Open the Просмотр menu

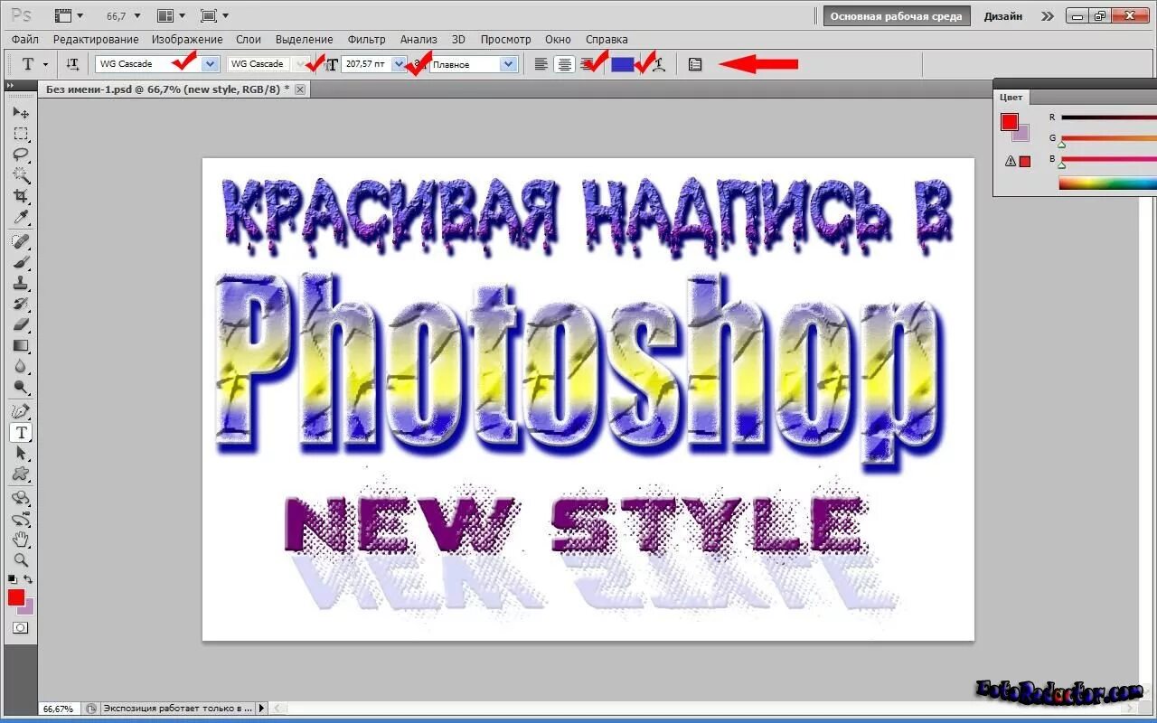click(x=506, y=40)
